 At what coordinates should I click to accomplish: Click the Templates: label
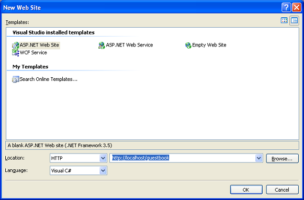(x=17, y=22)
